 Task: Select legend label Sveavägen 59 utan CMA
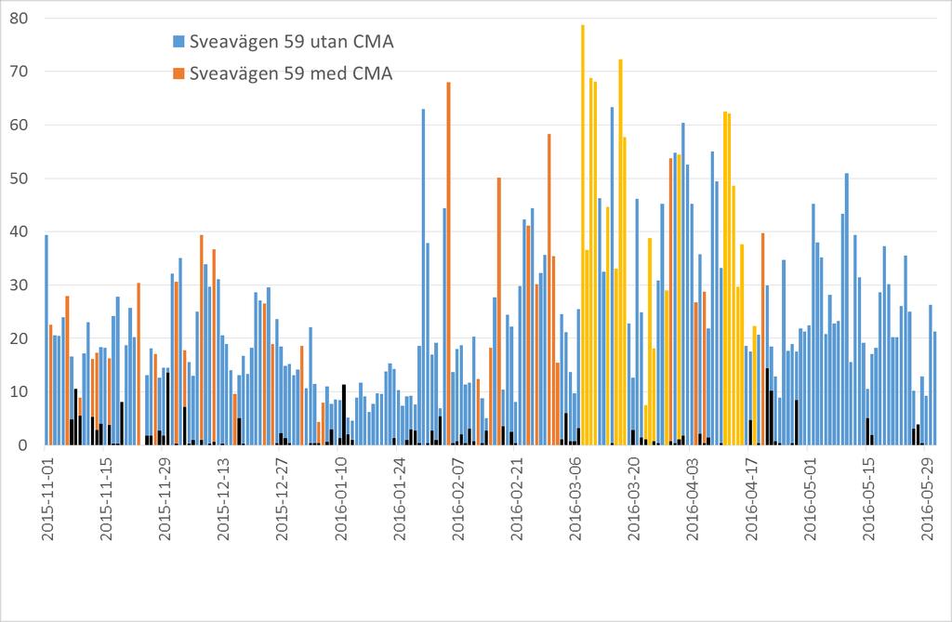pos(291,42)
